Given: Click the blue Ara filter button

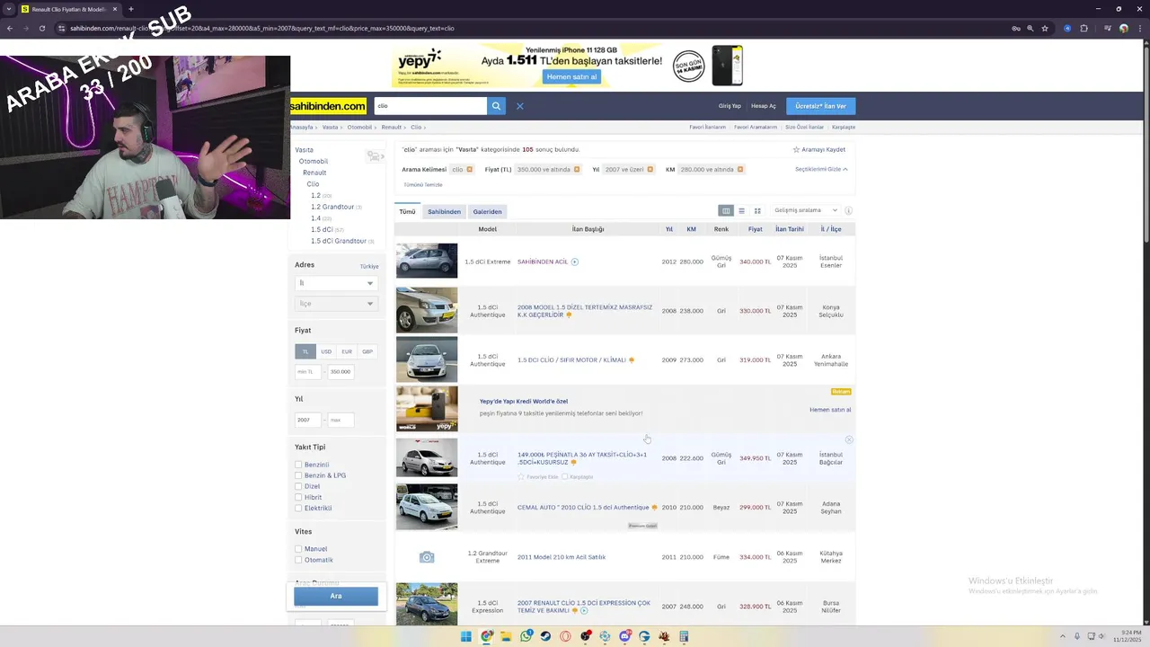Looking at the screenshot, I should click(x=336, y=596).
